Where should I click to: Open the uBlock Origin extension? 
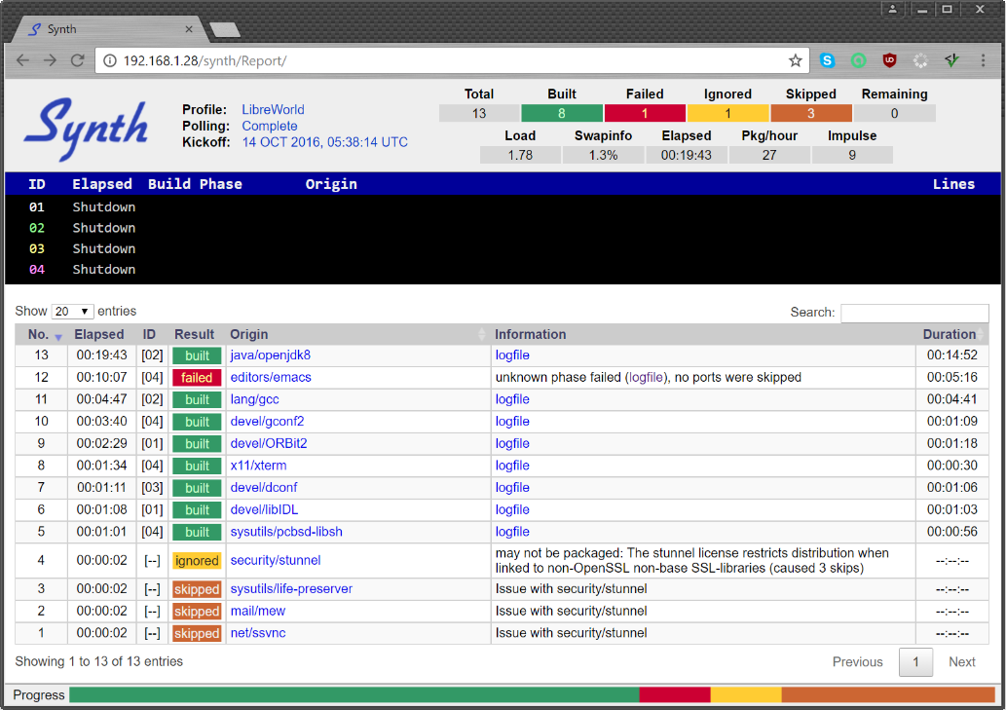pos(889,60)
